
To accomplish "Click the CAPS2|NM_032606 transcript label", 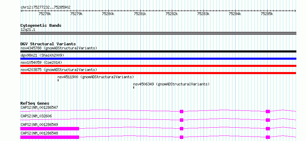I will point(36,116).
